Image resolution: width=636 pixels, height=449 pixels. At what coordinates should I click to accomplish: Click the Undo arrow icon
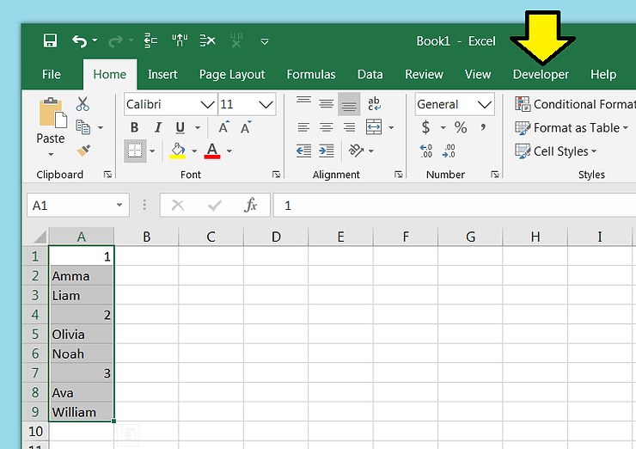tap(79, 40)
